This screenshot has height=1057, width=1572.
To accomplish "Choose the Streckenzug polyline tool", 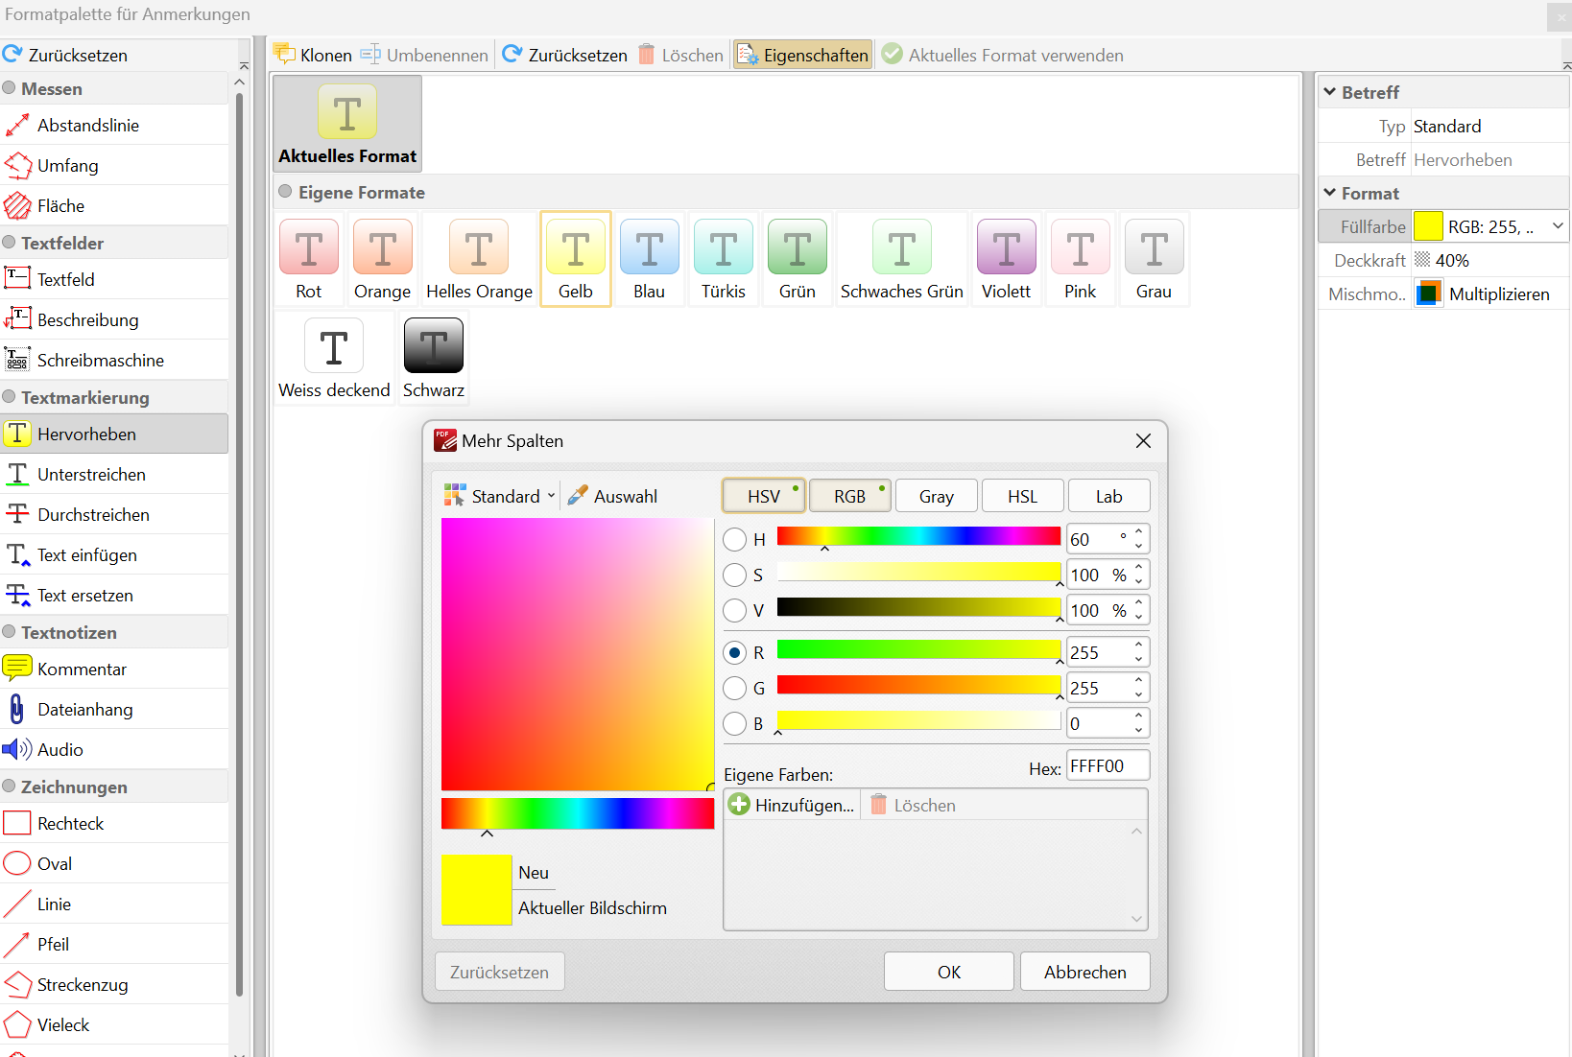I will click(x=114, y=985).
